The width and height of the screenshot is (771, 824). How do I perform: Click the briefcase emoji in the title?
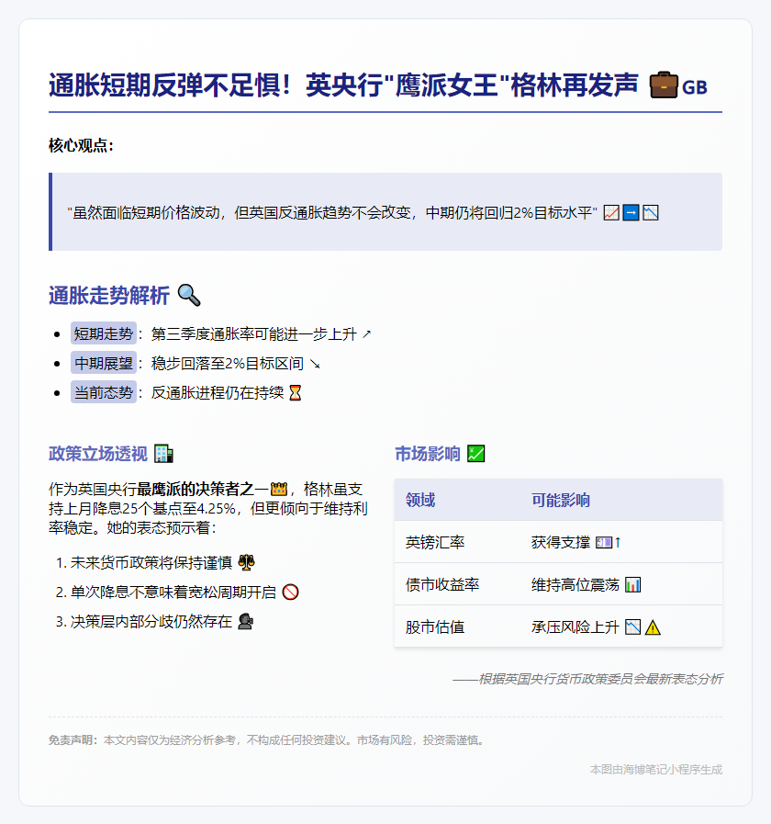664,85
